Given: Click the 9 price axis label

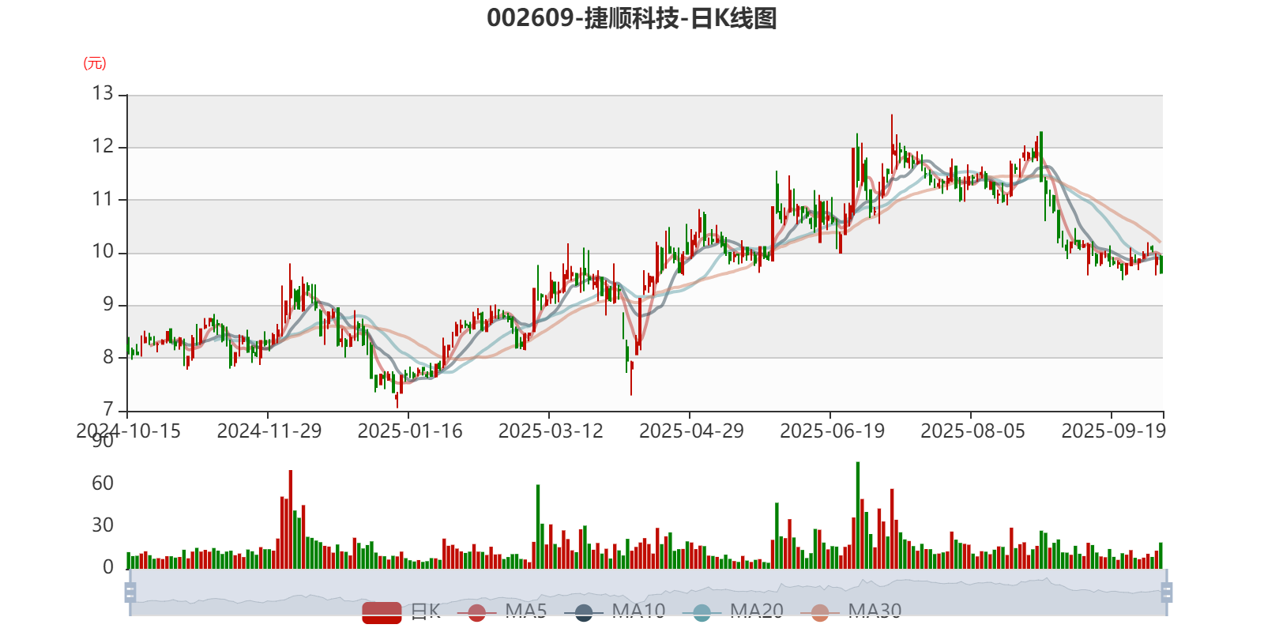Looking at the screenshot, I should point(108,305).
